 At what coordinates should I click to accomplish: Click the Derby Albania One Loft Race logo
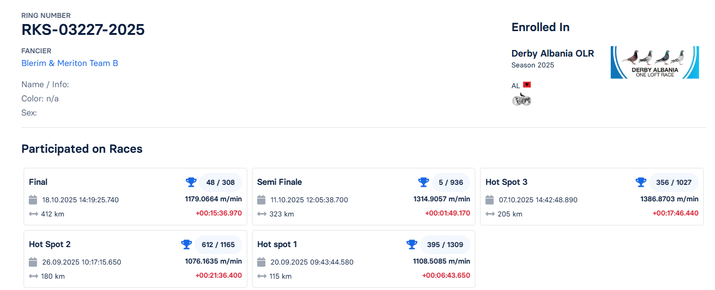pyautogui.click(x=654, y=62)
